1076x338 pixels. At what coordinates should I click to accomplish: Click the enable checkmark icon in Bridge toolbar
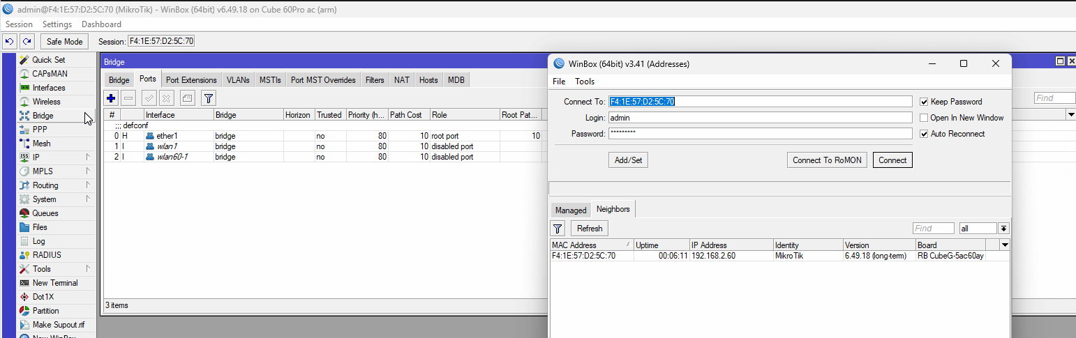tap(149, 98)
